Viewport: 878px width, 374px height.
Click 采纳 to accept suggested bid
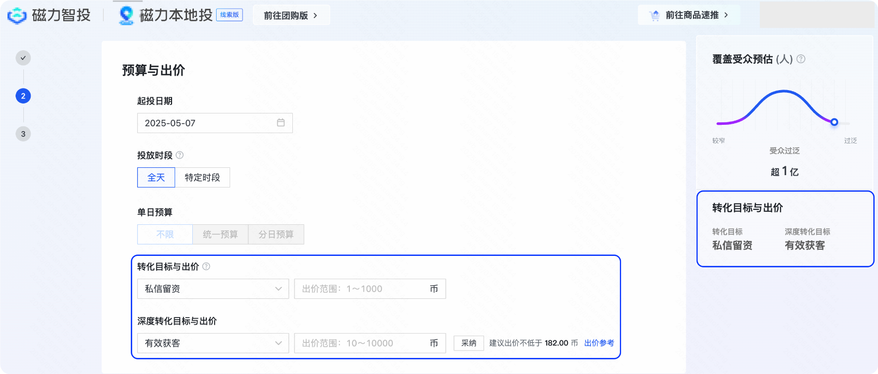point(469,343)
